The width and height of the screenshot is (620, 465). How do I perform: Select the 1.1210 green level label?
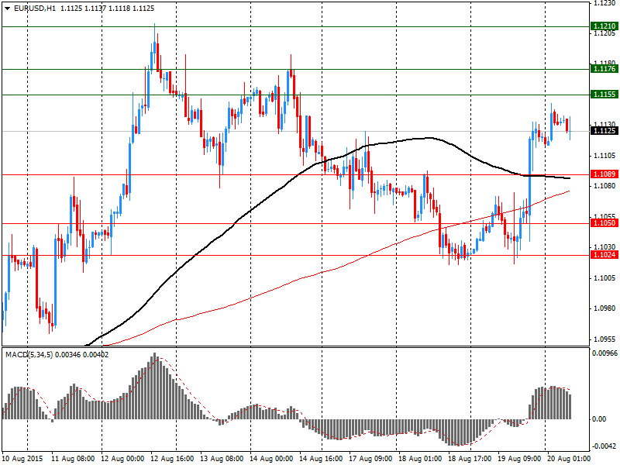click(x=604, y=26)
